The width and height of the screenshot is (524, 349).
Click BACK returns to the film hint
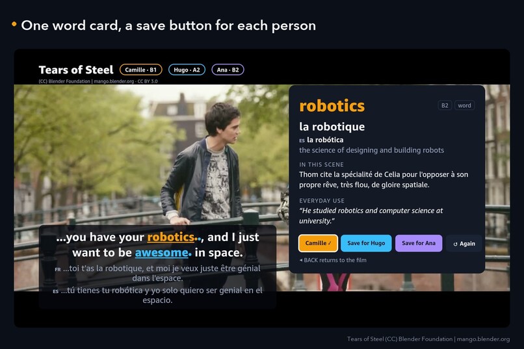click(333, 260)
